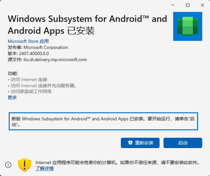
Task: Click source text tlu.dl.delivery.mp.microsoft.com
Action: [x=55, y=60]
